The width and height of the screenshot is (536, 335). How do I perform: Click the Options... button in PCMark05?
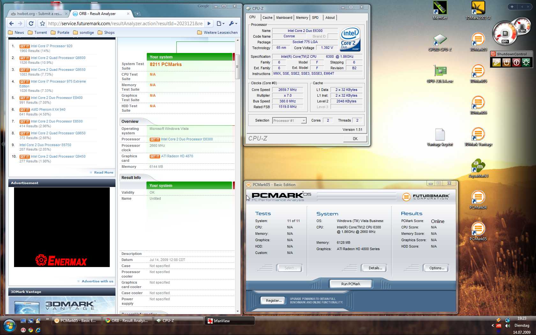[436, 268]
